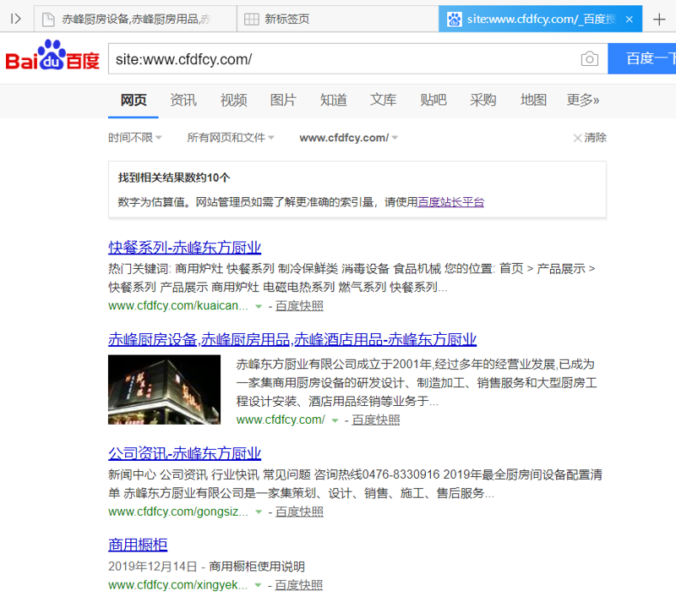
Task: Click the www.cfdfcy.com/kuaican... URL
Action: pos(178,305)
